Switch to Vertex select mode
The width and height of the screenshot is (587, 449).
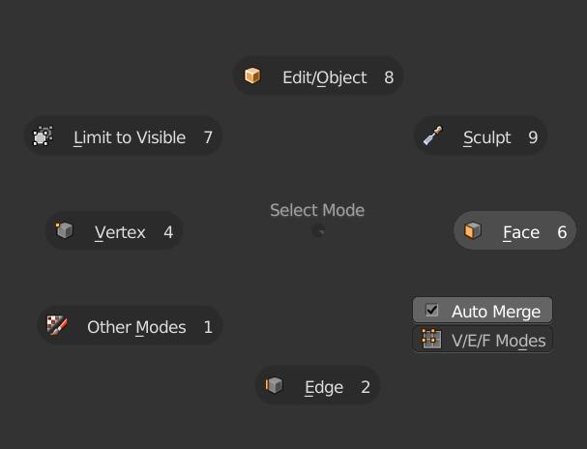[120, 232]
